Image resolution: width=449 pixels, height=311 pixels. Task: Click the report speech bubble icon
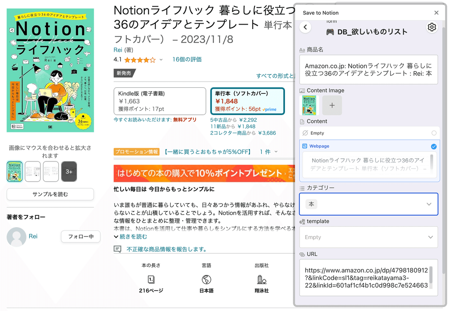pyautogui.click(x=118, y=249)
